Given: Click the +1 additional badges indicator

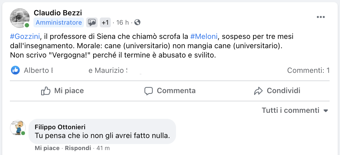Looking at the screenshot, I should 105,22.
